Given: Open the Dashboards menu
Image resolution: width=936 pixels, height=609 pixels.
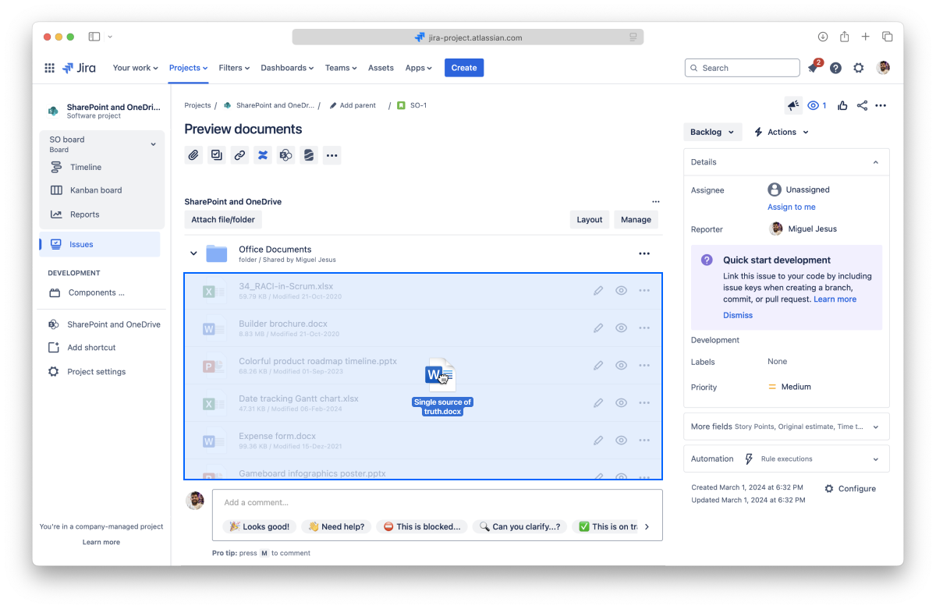Looking at the screenshot, I should click(x=287, y=68).
